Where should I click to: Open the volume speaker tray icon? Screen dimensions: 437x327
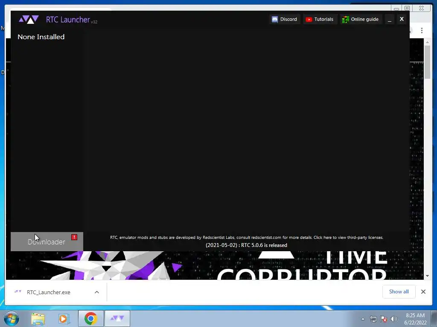point(394,319)
